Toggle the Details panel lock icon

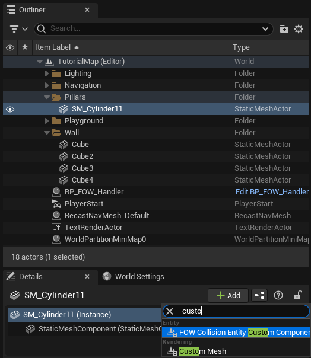pyautogui.click(x=298, y=295)
